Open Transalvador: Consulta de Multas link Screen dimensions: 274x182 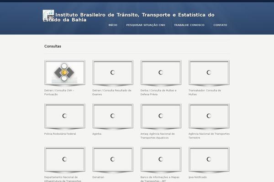point(205,92)
